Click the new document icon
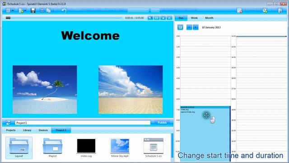 [x=21, y=10]
